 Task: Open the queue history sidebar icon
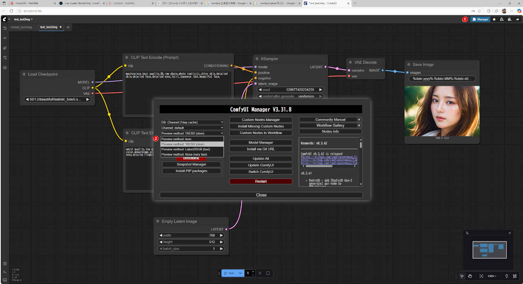4,28
